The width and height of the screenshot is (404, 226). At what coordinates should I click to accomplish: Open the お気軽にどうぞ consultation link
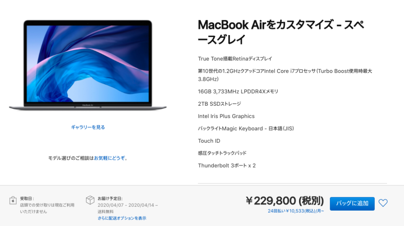(110, 158)
